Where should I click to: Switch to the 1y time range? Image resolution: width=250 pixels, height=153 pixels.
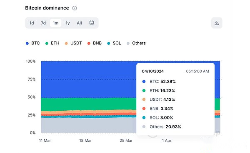pos(67,23)
